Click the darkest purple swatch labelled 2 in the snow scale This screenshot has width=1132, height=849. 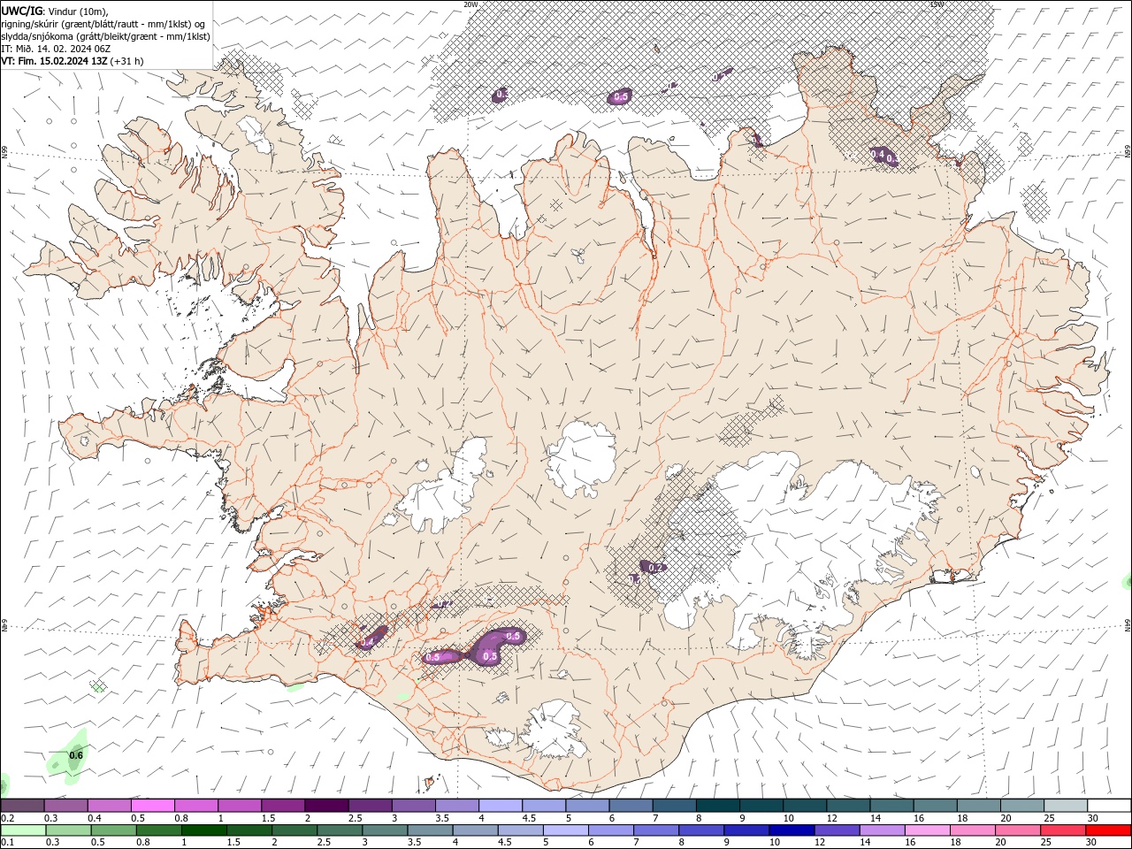coord(326,806)
